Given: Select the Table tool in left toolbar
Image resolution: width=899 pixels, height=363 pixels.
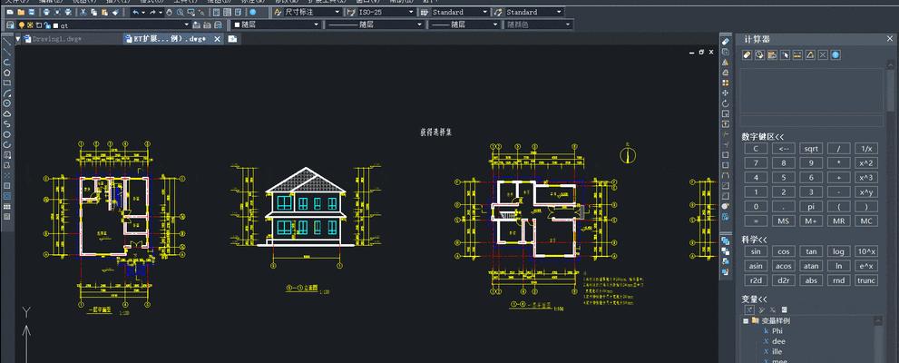Looking at the screenshot, I should pos(7,205).
